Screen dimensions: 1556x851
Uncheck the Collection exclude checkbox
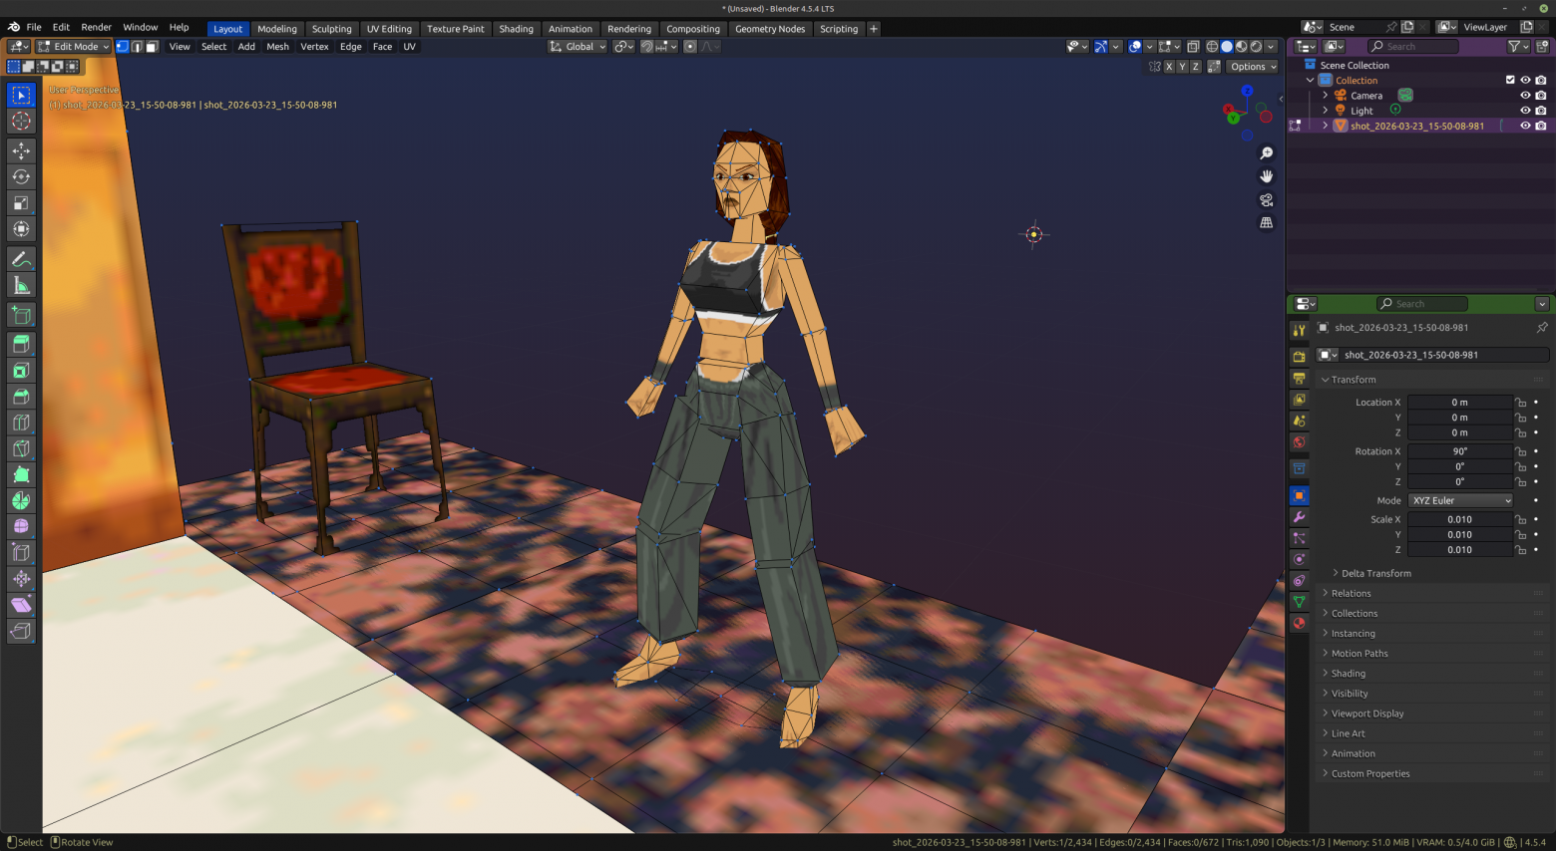click(x=1510, y=81)
